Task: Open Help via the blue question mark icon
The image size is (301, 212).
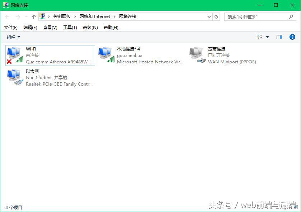Action: pyautogui.click(x=292, y=37)
